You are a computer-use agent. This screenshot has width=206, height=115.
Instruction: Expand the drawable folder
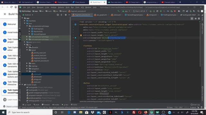tap(27, 47)
